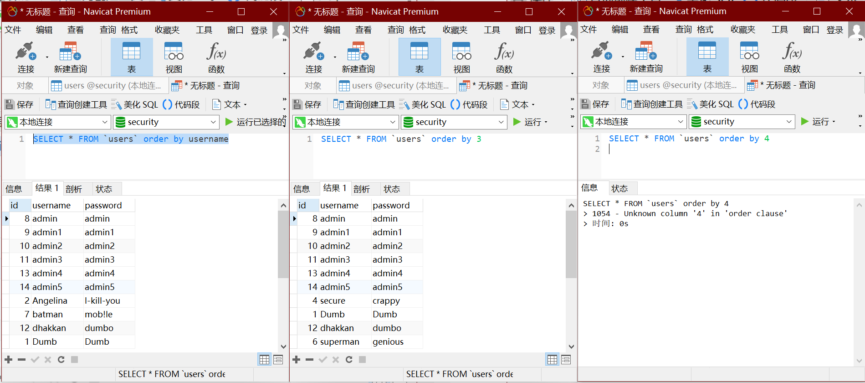Switch to 信息 tab in middle window
This screenshot has height=383, width=865.
tap(302, 189)
